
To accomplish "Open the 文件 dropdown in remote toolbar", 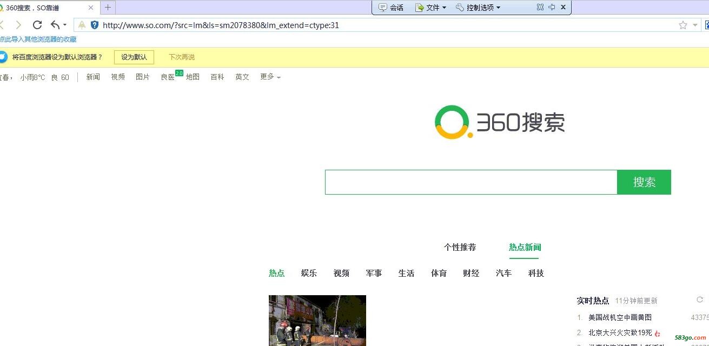I will [431, 8].
